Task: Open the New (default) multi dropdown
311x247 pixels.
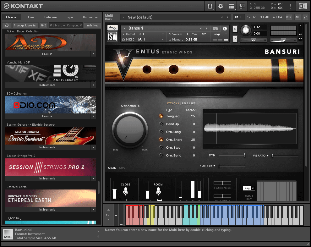Action: (123, 17)
